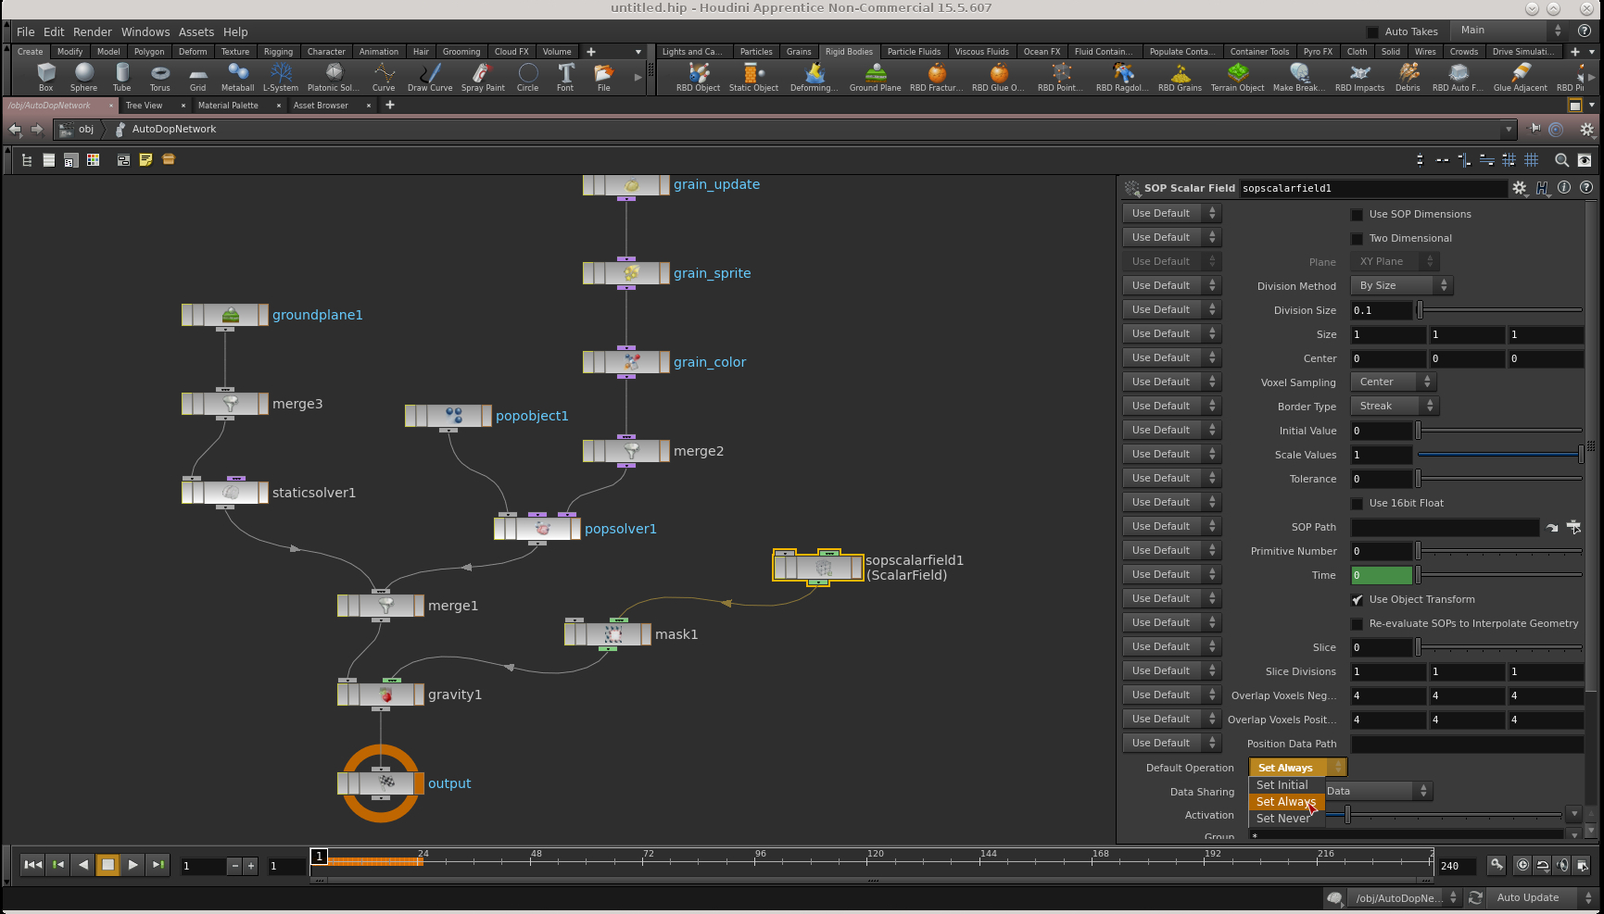Choose Set Never from the list
This screenshot has height=914, width=1604.
click(x=1286, y=819)
